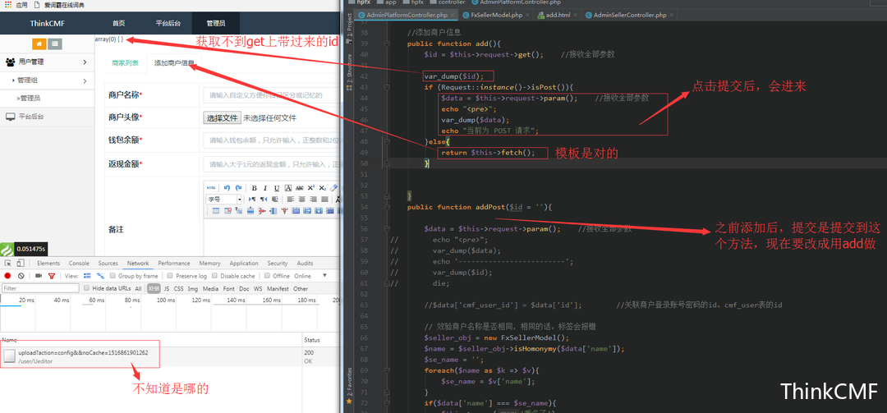Screen dimensions: 887x413
Task: Click the network Filter text box
Action: click(x=40, y=288)
